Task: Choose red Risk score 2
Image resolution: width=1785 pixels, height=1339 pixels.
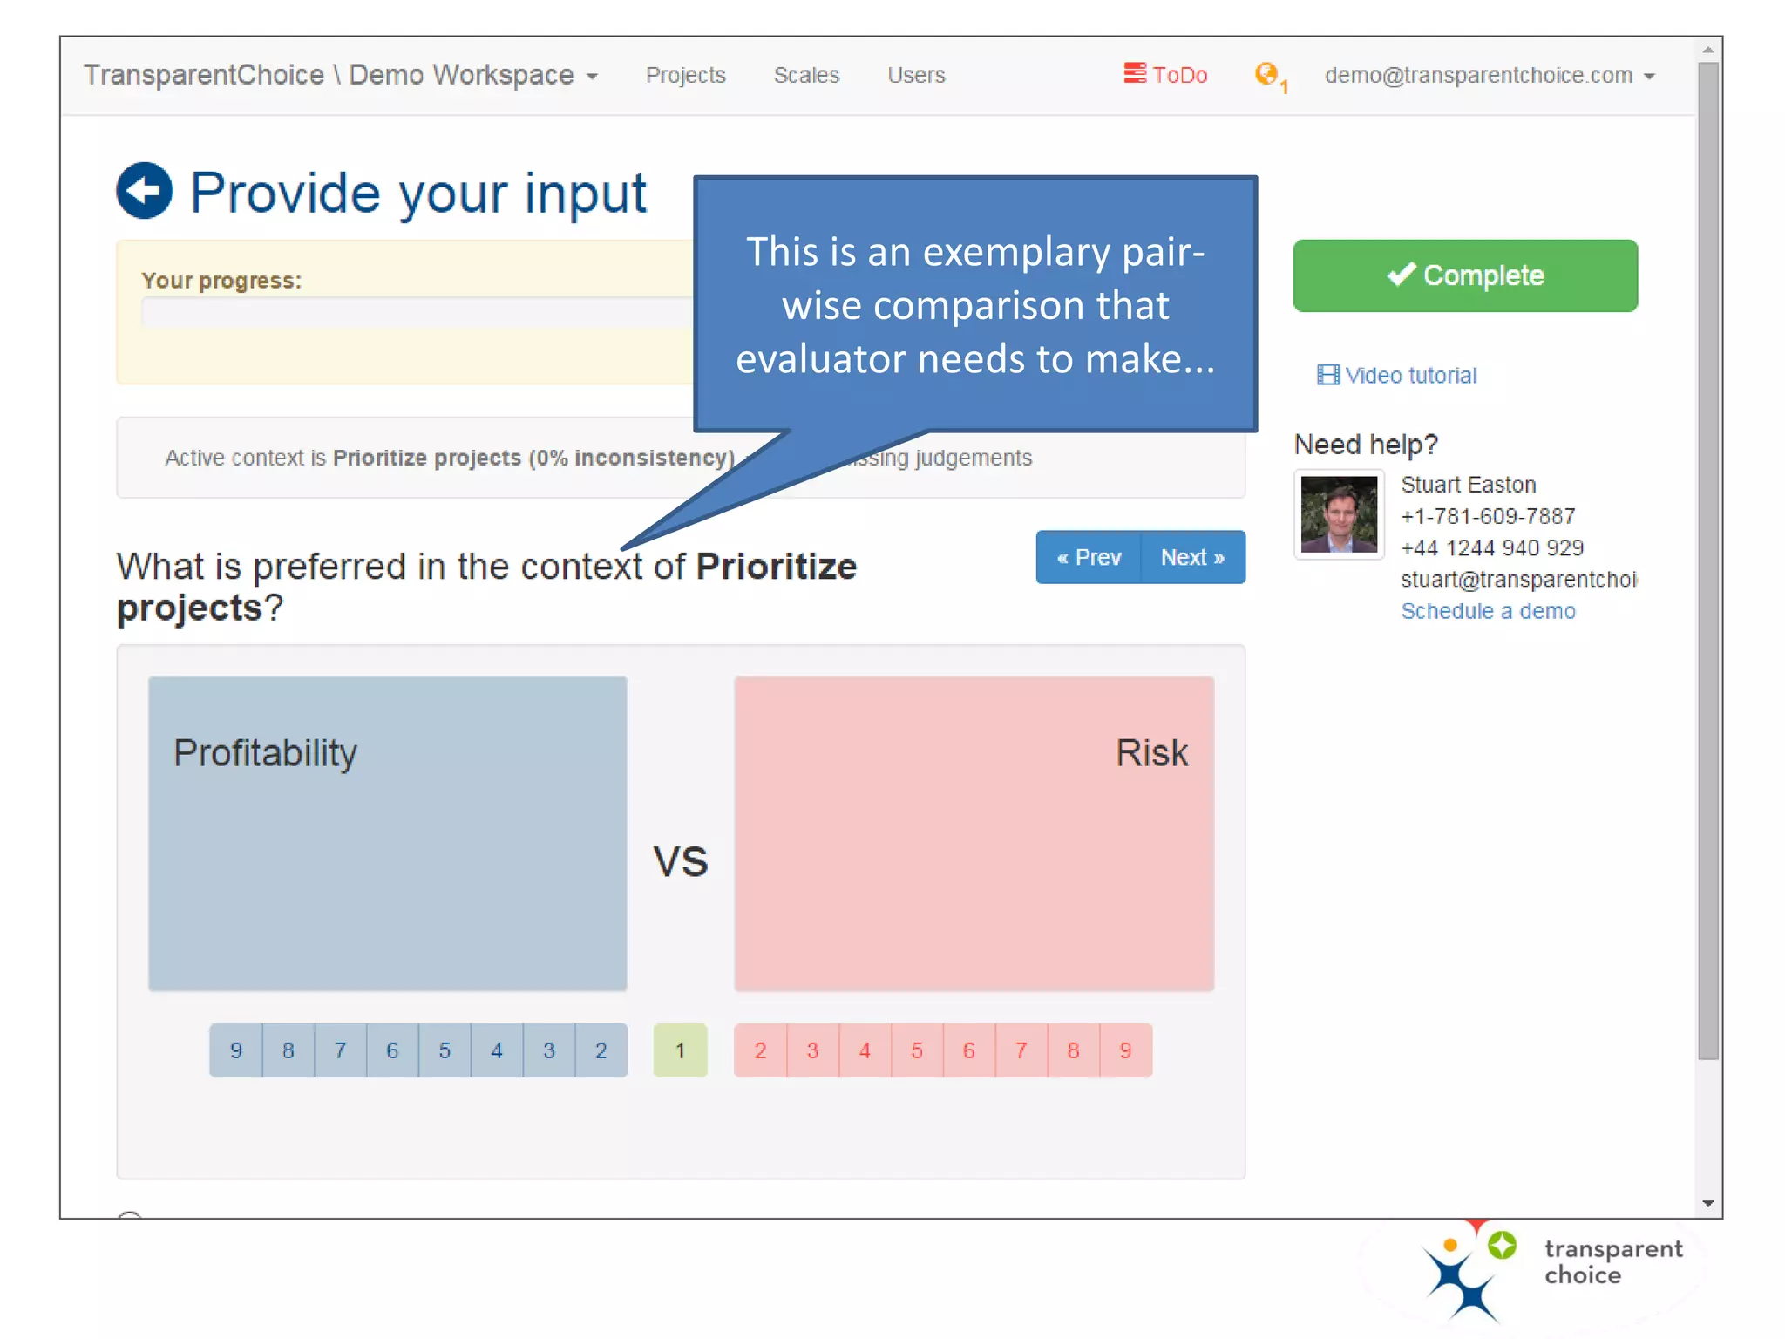Action: 761,1050
